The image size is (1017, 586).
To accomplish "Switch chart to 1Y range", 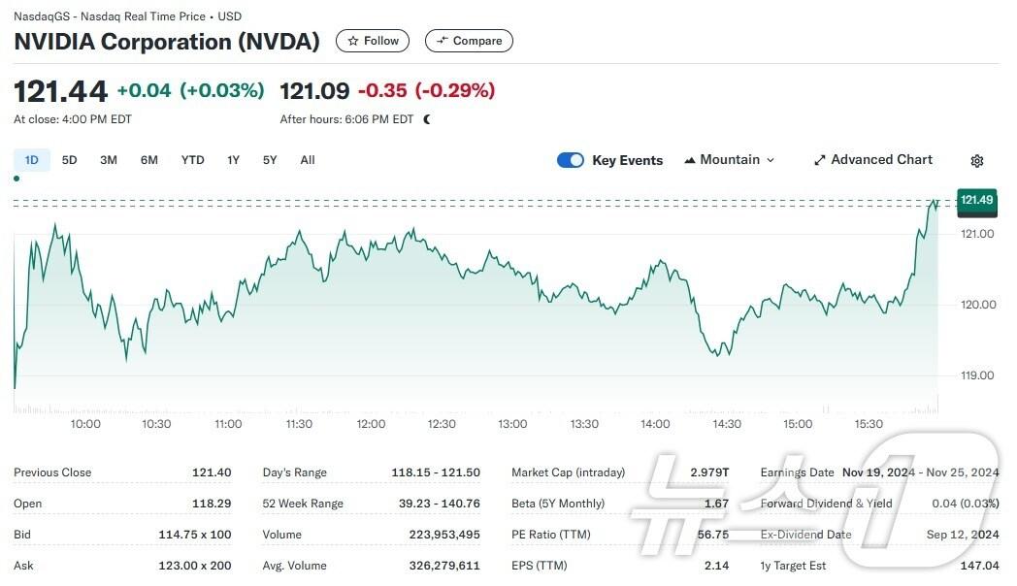I will coord(233,160).
